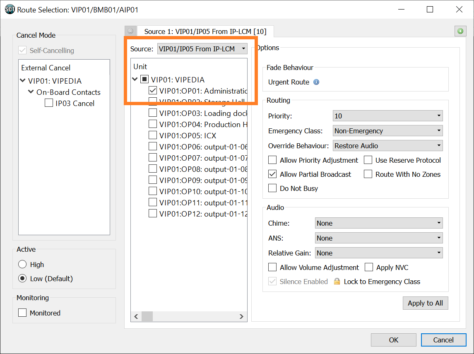Enable the Monitored checkbox
Image resolution: width=474 pixels, height=354 pixels.
pos(22,313)
